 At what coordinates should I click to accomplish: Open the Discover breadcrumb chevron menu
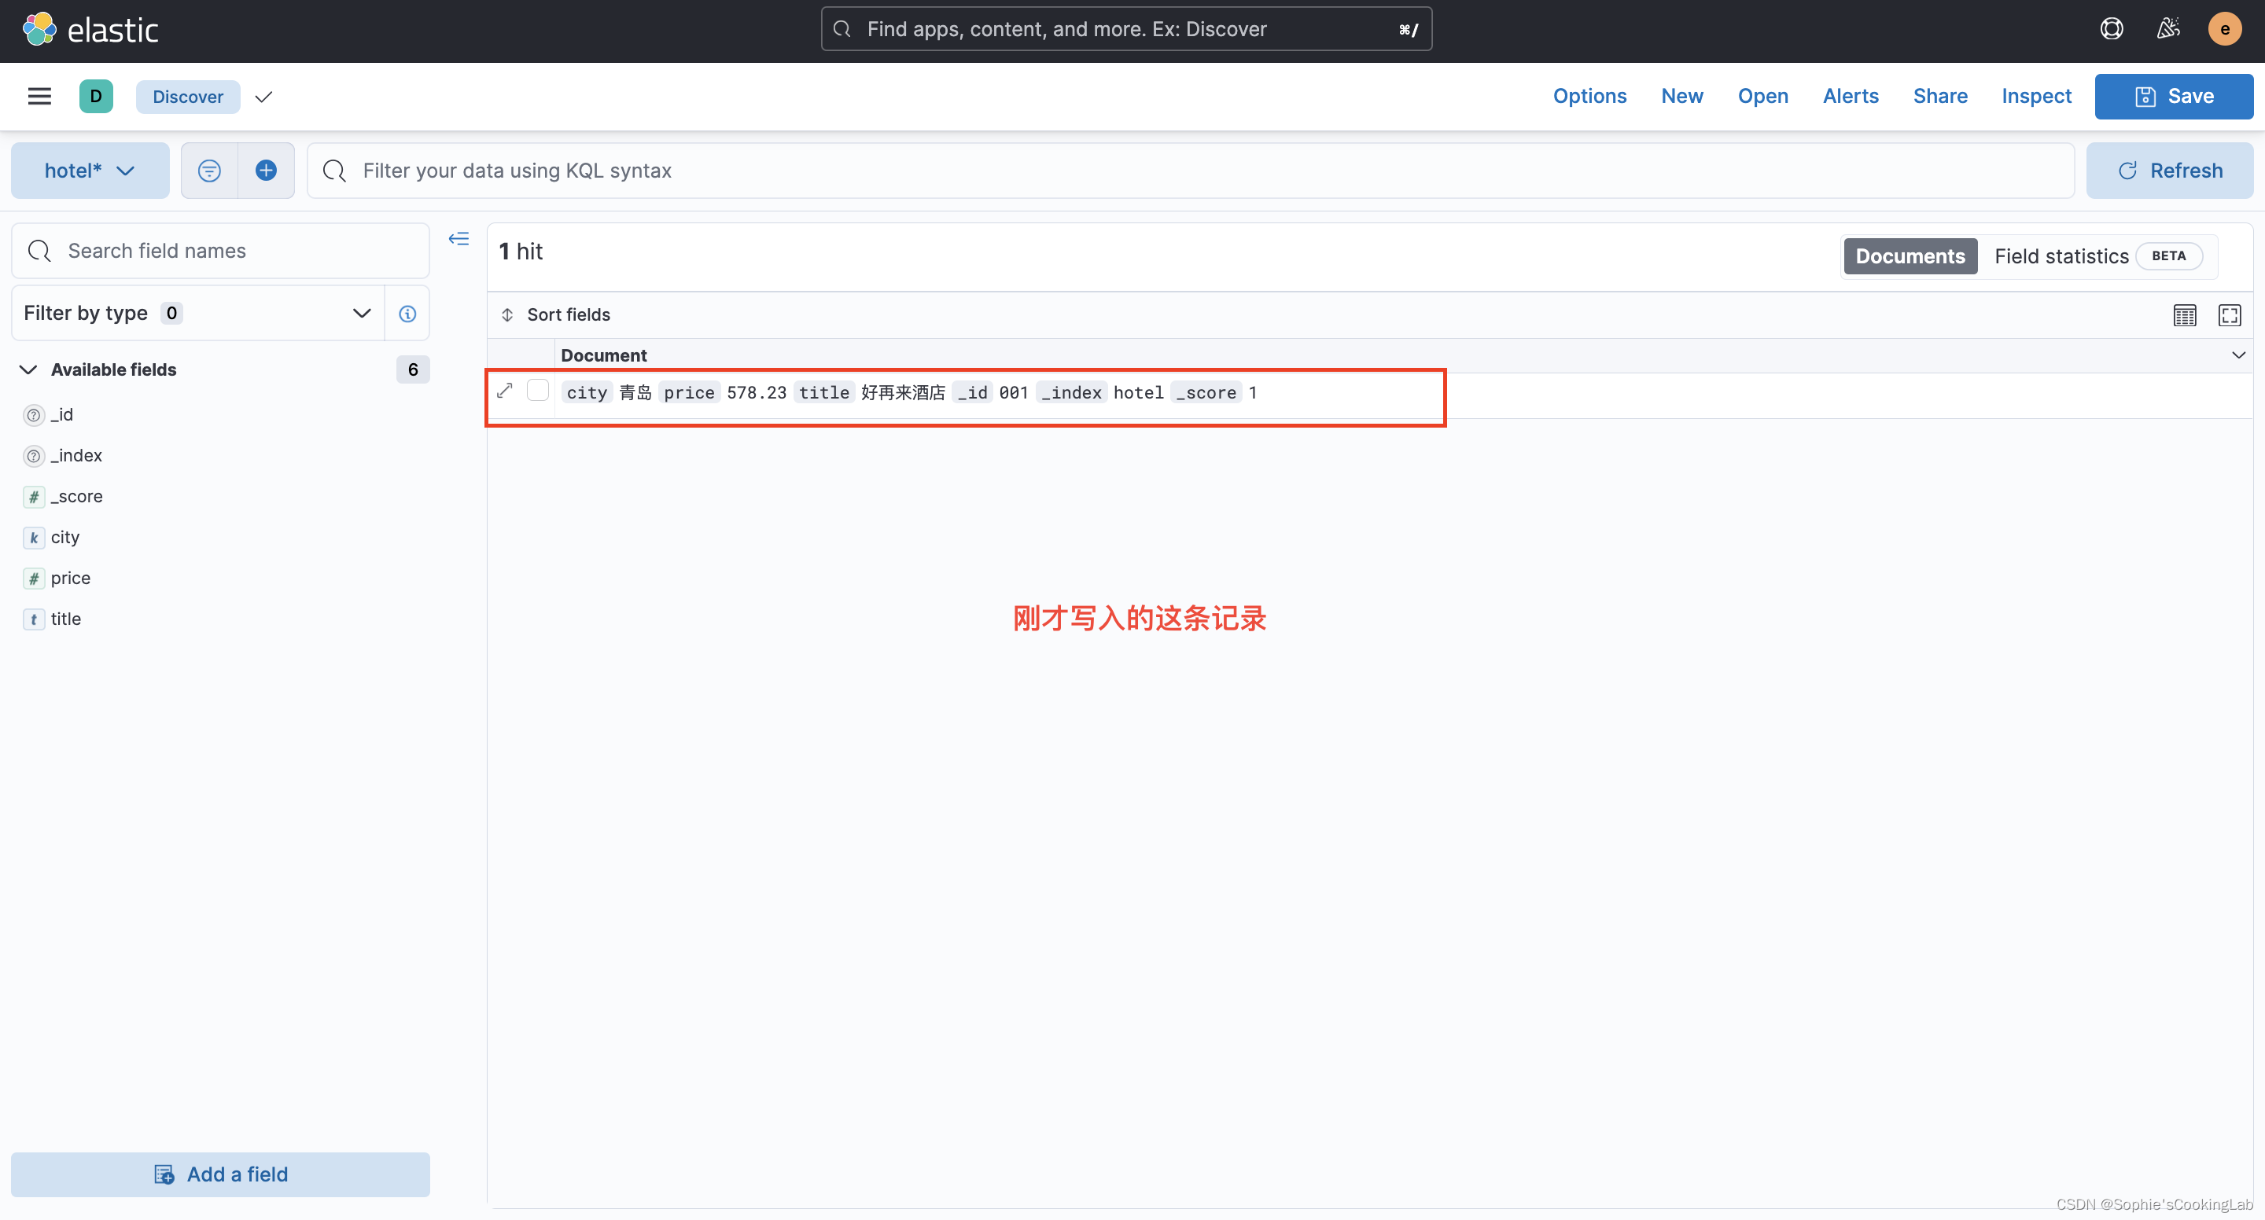[263, 97]
